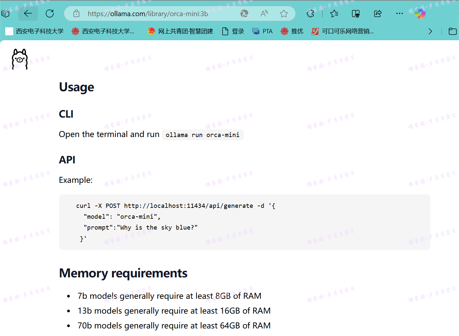Open the 登录 bookmark

(233, 31)
